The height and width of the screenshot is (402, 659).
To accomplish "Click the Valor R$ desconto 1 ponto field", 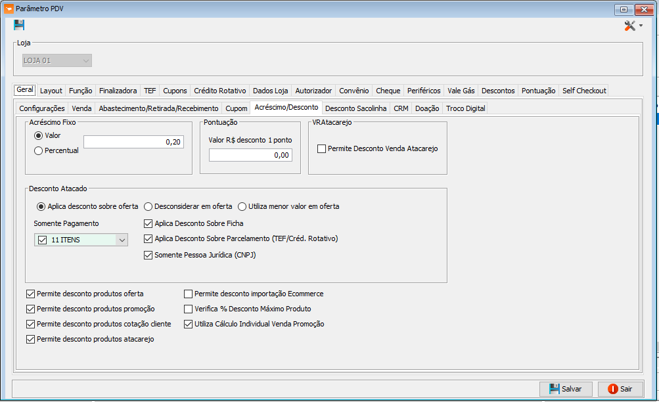I will click(250, 155).
